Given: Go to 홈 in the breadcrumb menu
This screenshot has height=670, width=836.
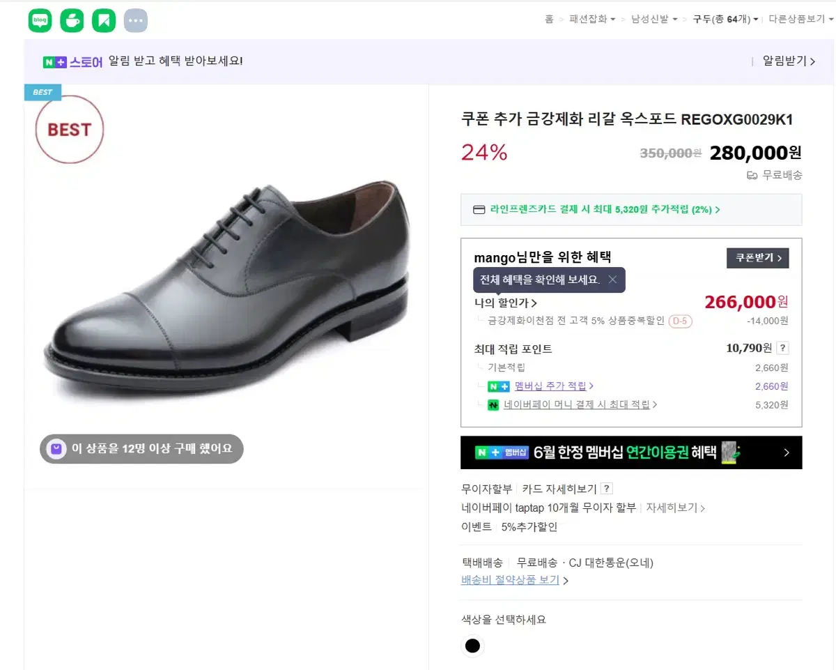Looking at the screenshot, I should tap(550, 19).
